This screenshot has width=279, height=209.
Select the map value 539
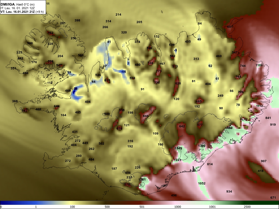point(172,45)
